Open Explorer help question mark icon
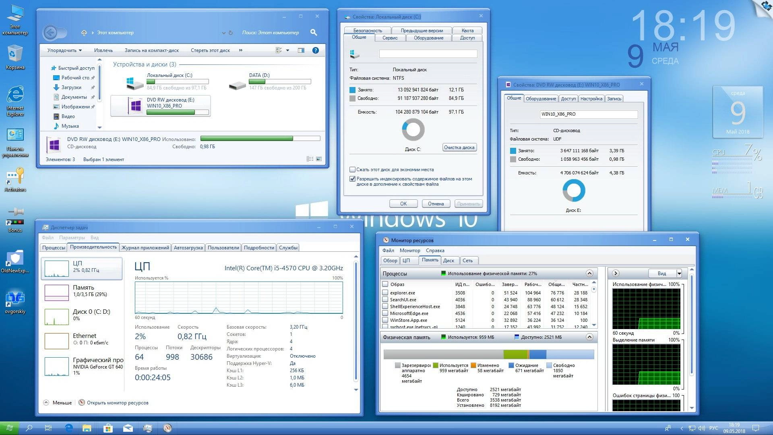This screenshot has height=435, width=773. click(x=316, y=50)
